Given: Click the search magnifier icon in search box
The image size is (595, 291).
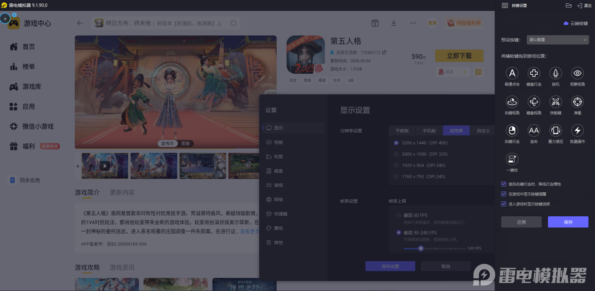Looking at the screenshot, I should pyautogui.click(x=234, y=23).
